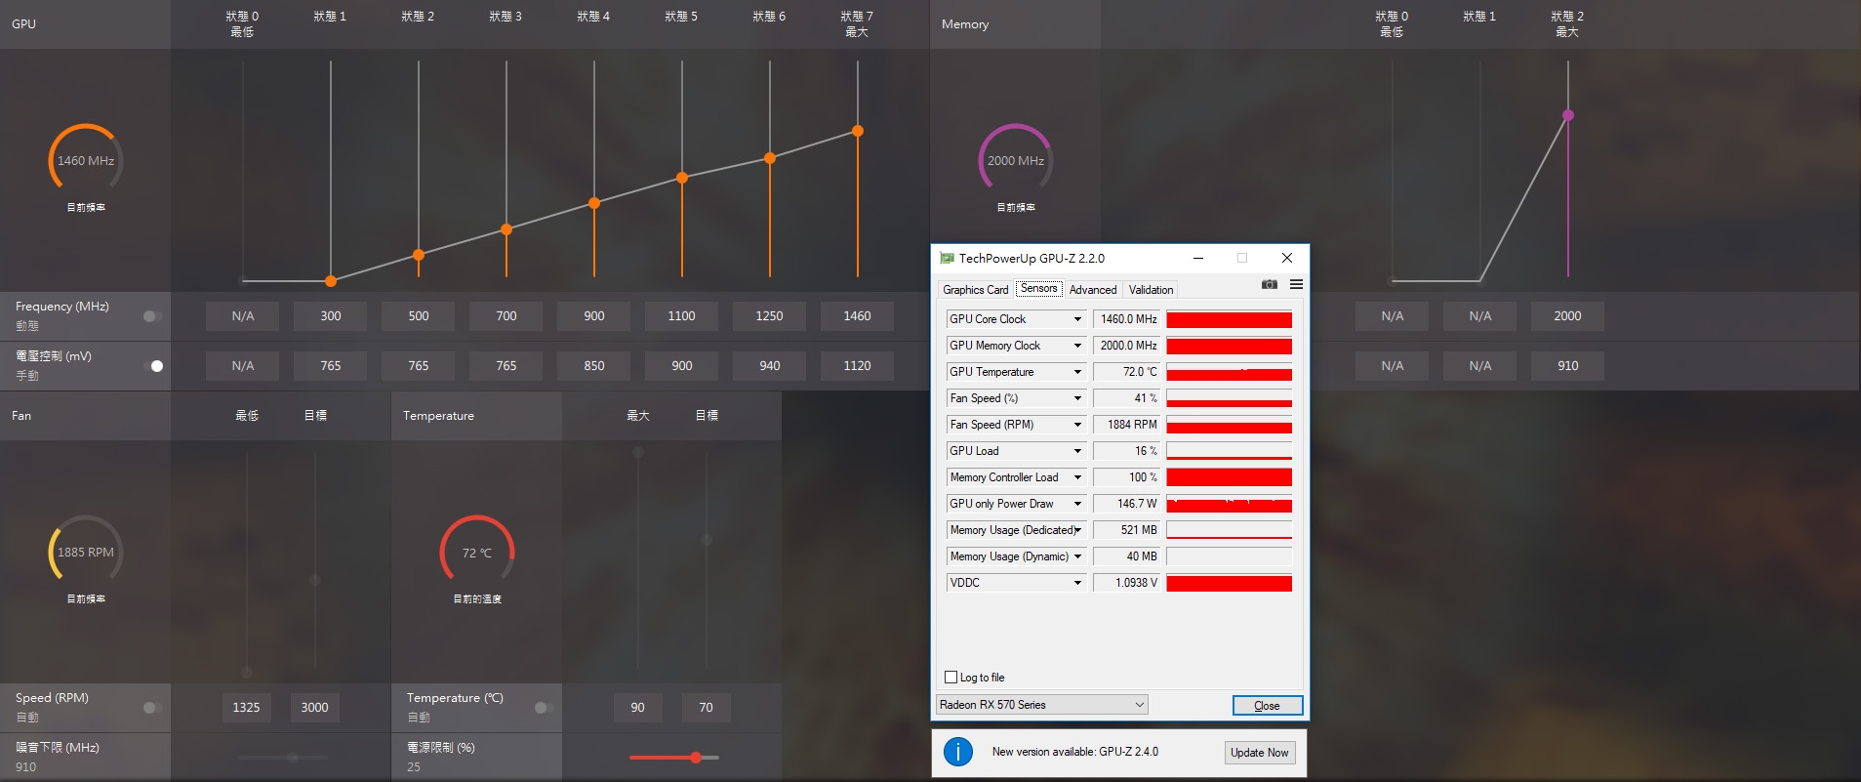1861x782 pixels.
Task: Open the VDDC sensor dropdown
Action: tap(1077, 583)
